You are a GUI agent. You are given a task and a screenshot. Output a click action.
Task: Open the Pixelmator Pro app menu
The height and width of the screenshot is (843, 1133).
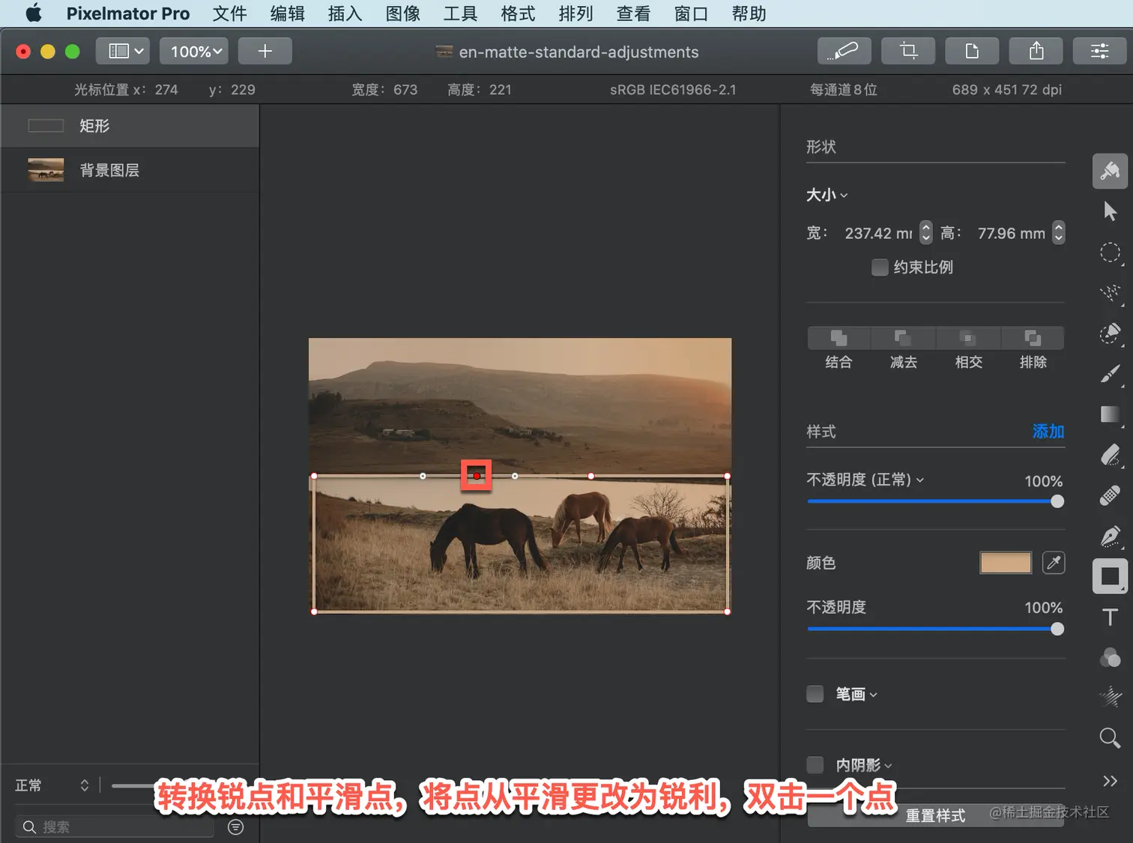coord(128,13)
